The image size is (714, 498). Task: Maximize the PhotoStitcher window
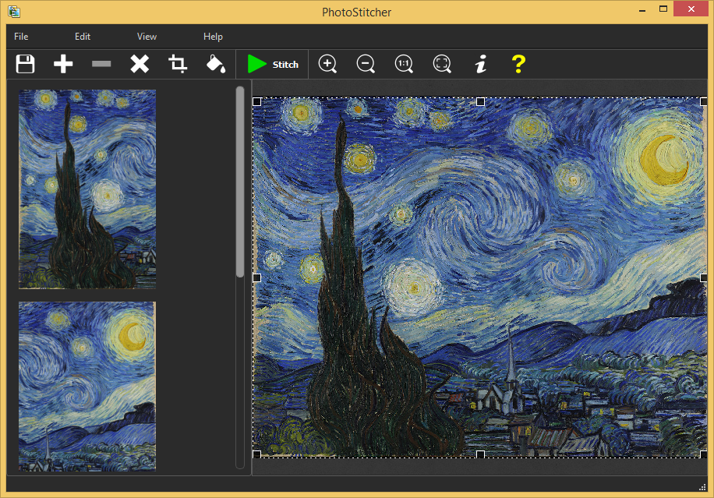[x=663, y=9]
